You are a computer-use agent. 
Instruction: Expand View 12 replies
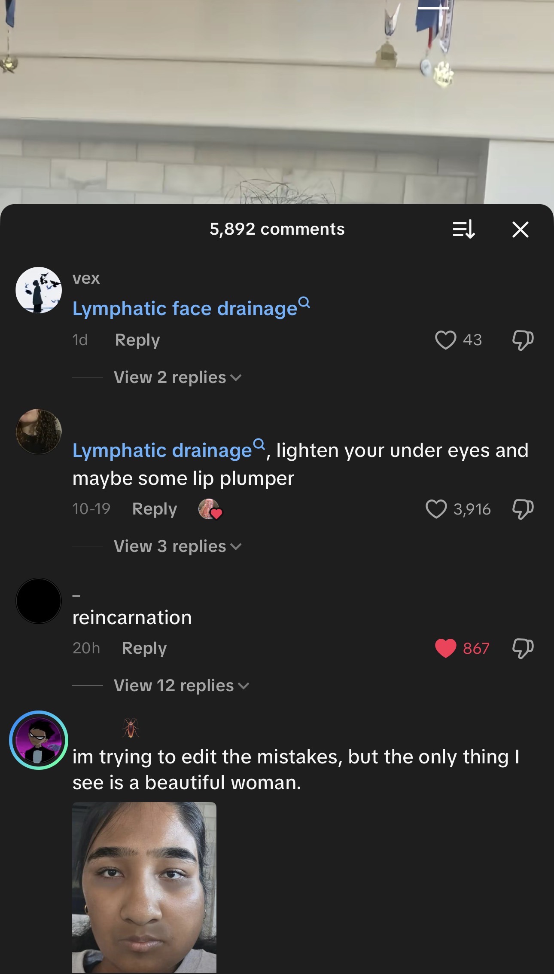[x=181, y=686]
